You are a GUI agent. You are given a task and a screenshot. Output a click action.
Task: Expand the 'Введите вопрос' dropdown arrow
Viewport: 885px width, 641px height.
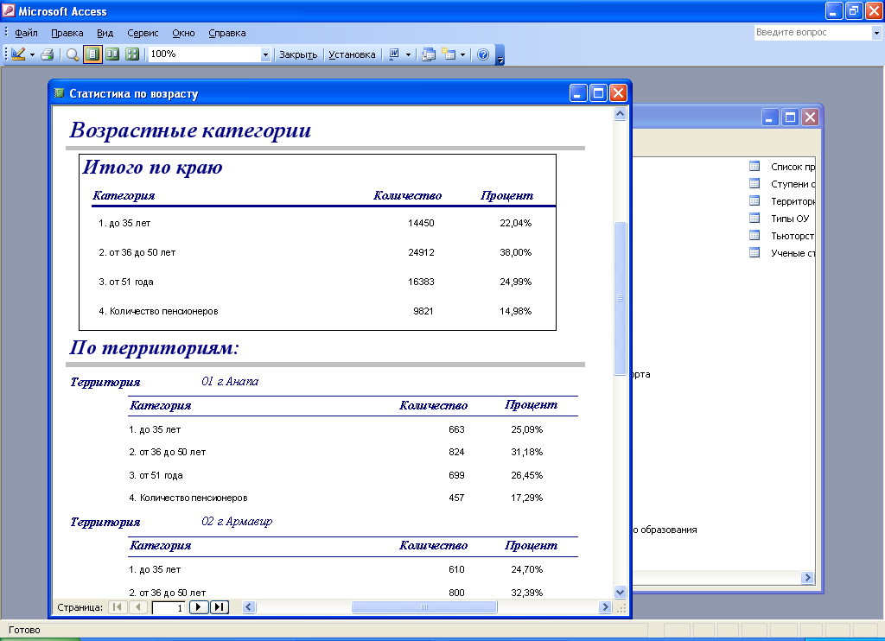click(876, 34)
